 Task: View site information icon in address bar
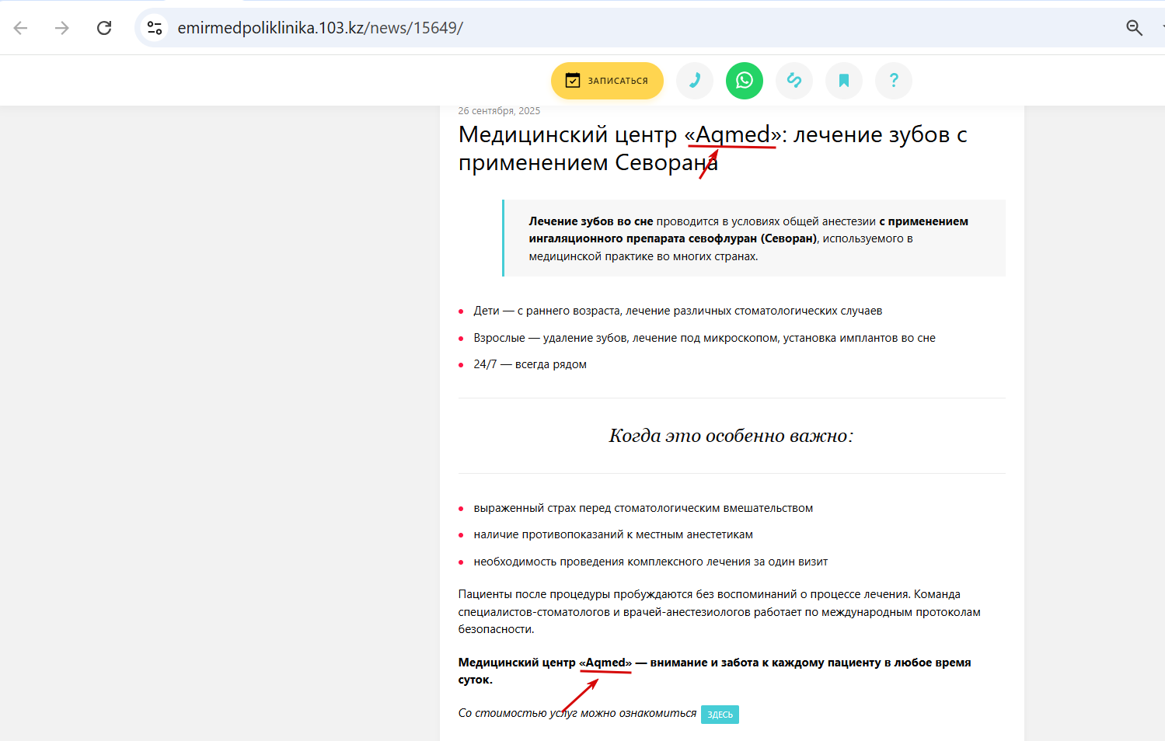click(x=155, y=28)
